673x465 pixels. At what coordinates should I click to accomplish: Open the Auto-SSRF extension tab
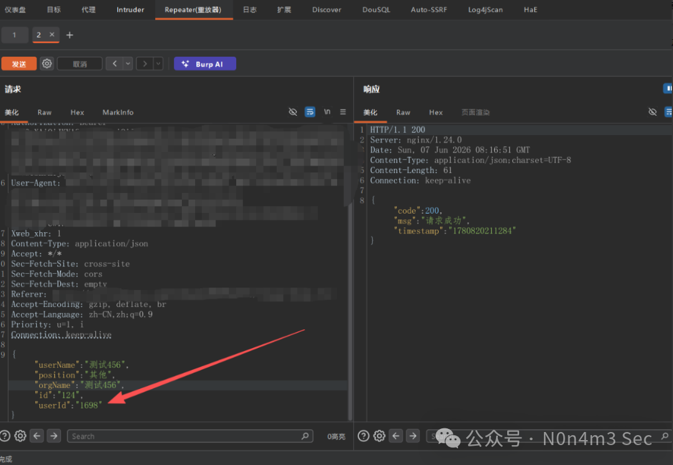click(x=429, y=9)
